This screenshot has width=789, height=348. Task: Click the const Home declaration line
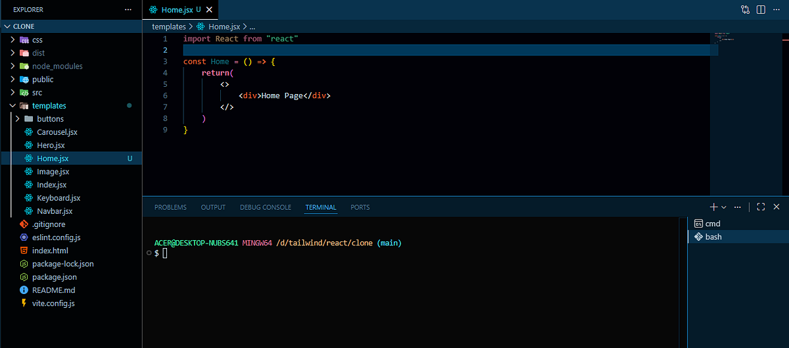pyautogui.click(x=229, y=61)
